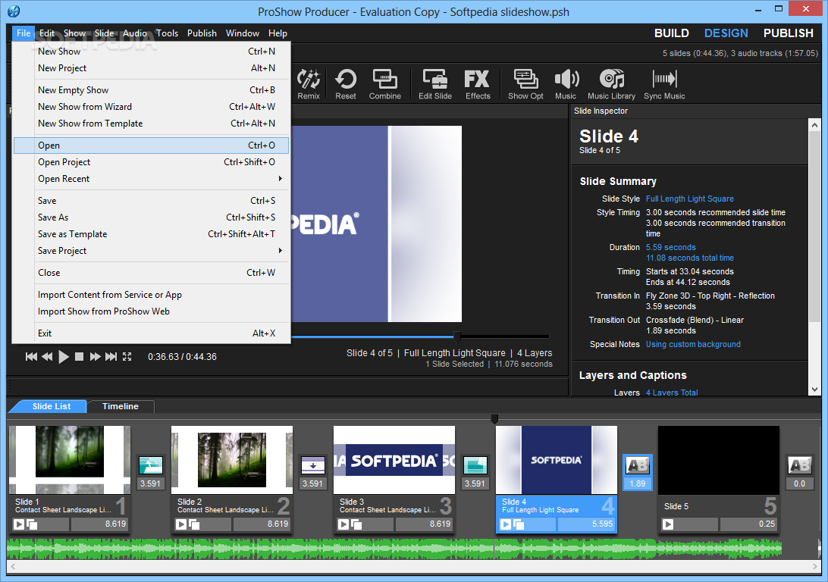828x582 pixels.
Task: Click the slide list playhead marker
Action: tap(494, 419)
